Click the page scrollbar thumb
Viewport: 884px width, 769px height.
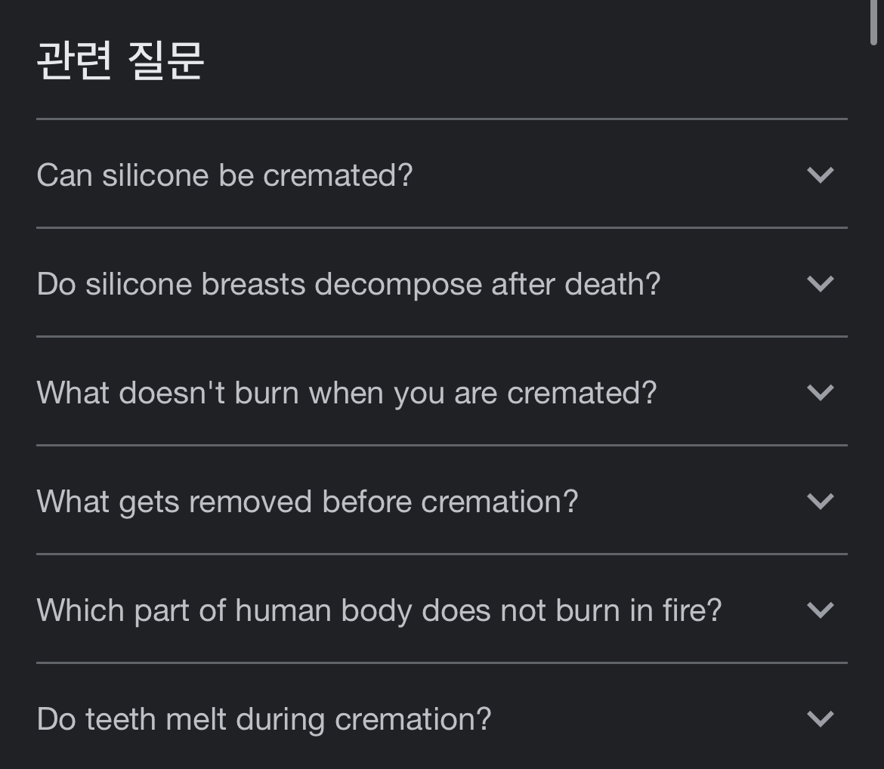pos(873,21)
